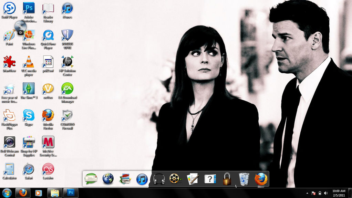Open the Recycle Bin in the dock
Image resolution: width=352 pixels, height=198 pixels.
[x=244, y=179]
